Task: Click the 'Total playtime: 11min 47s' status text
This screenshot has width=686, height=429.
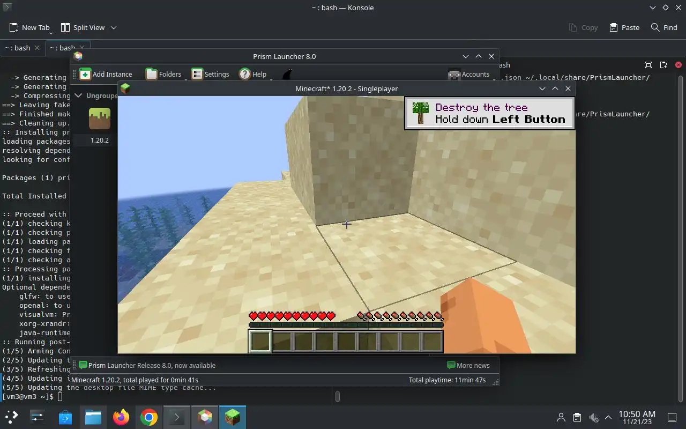Action: click(447, 380)
